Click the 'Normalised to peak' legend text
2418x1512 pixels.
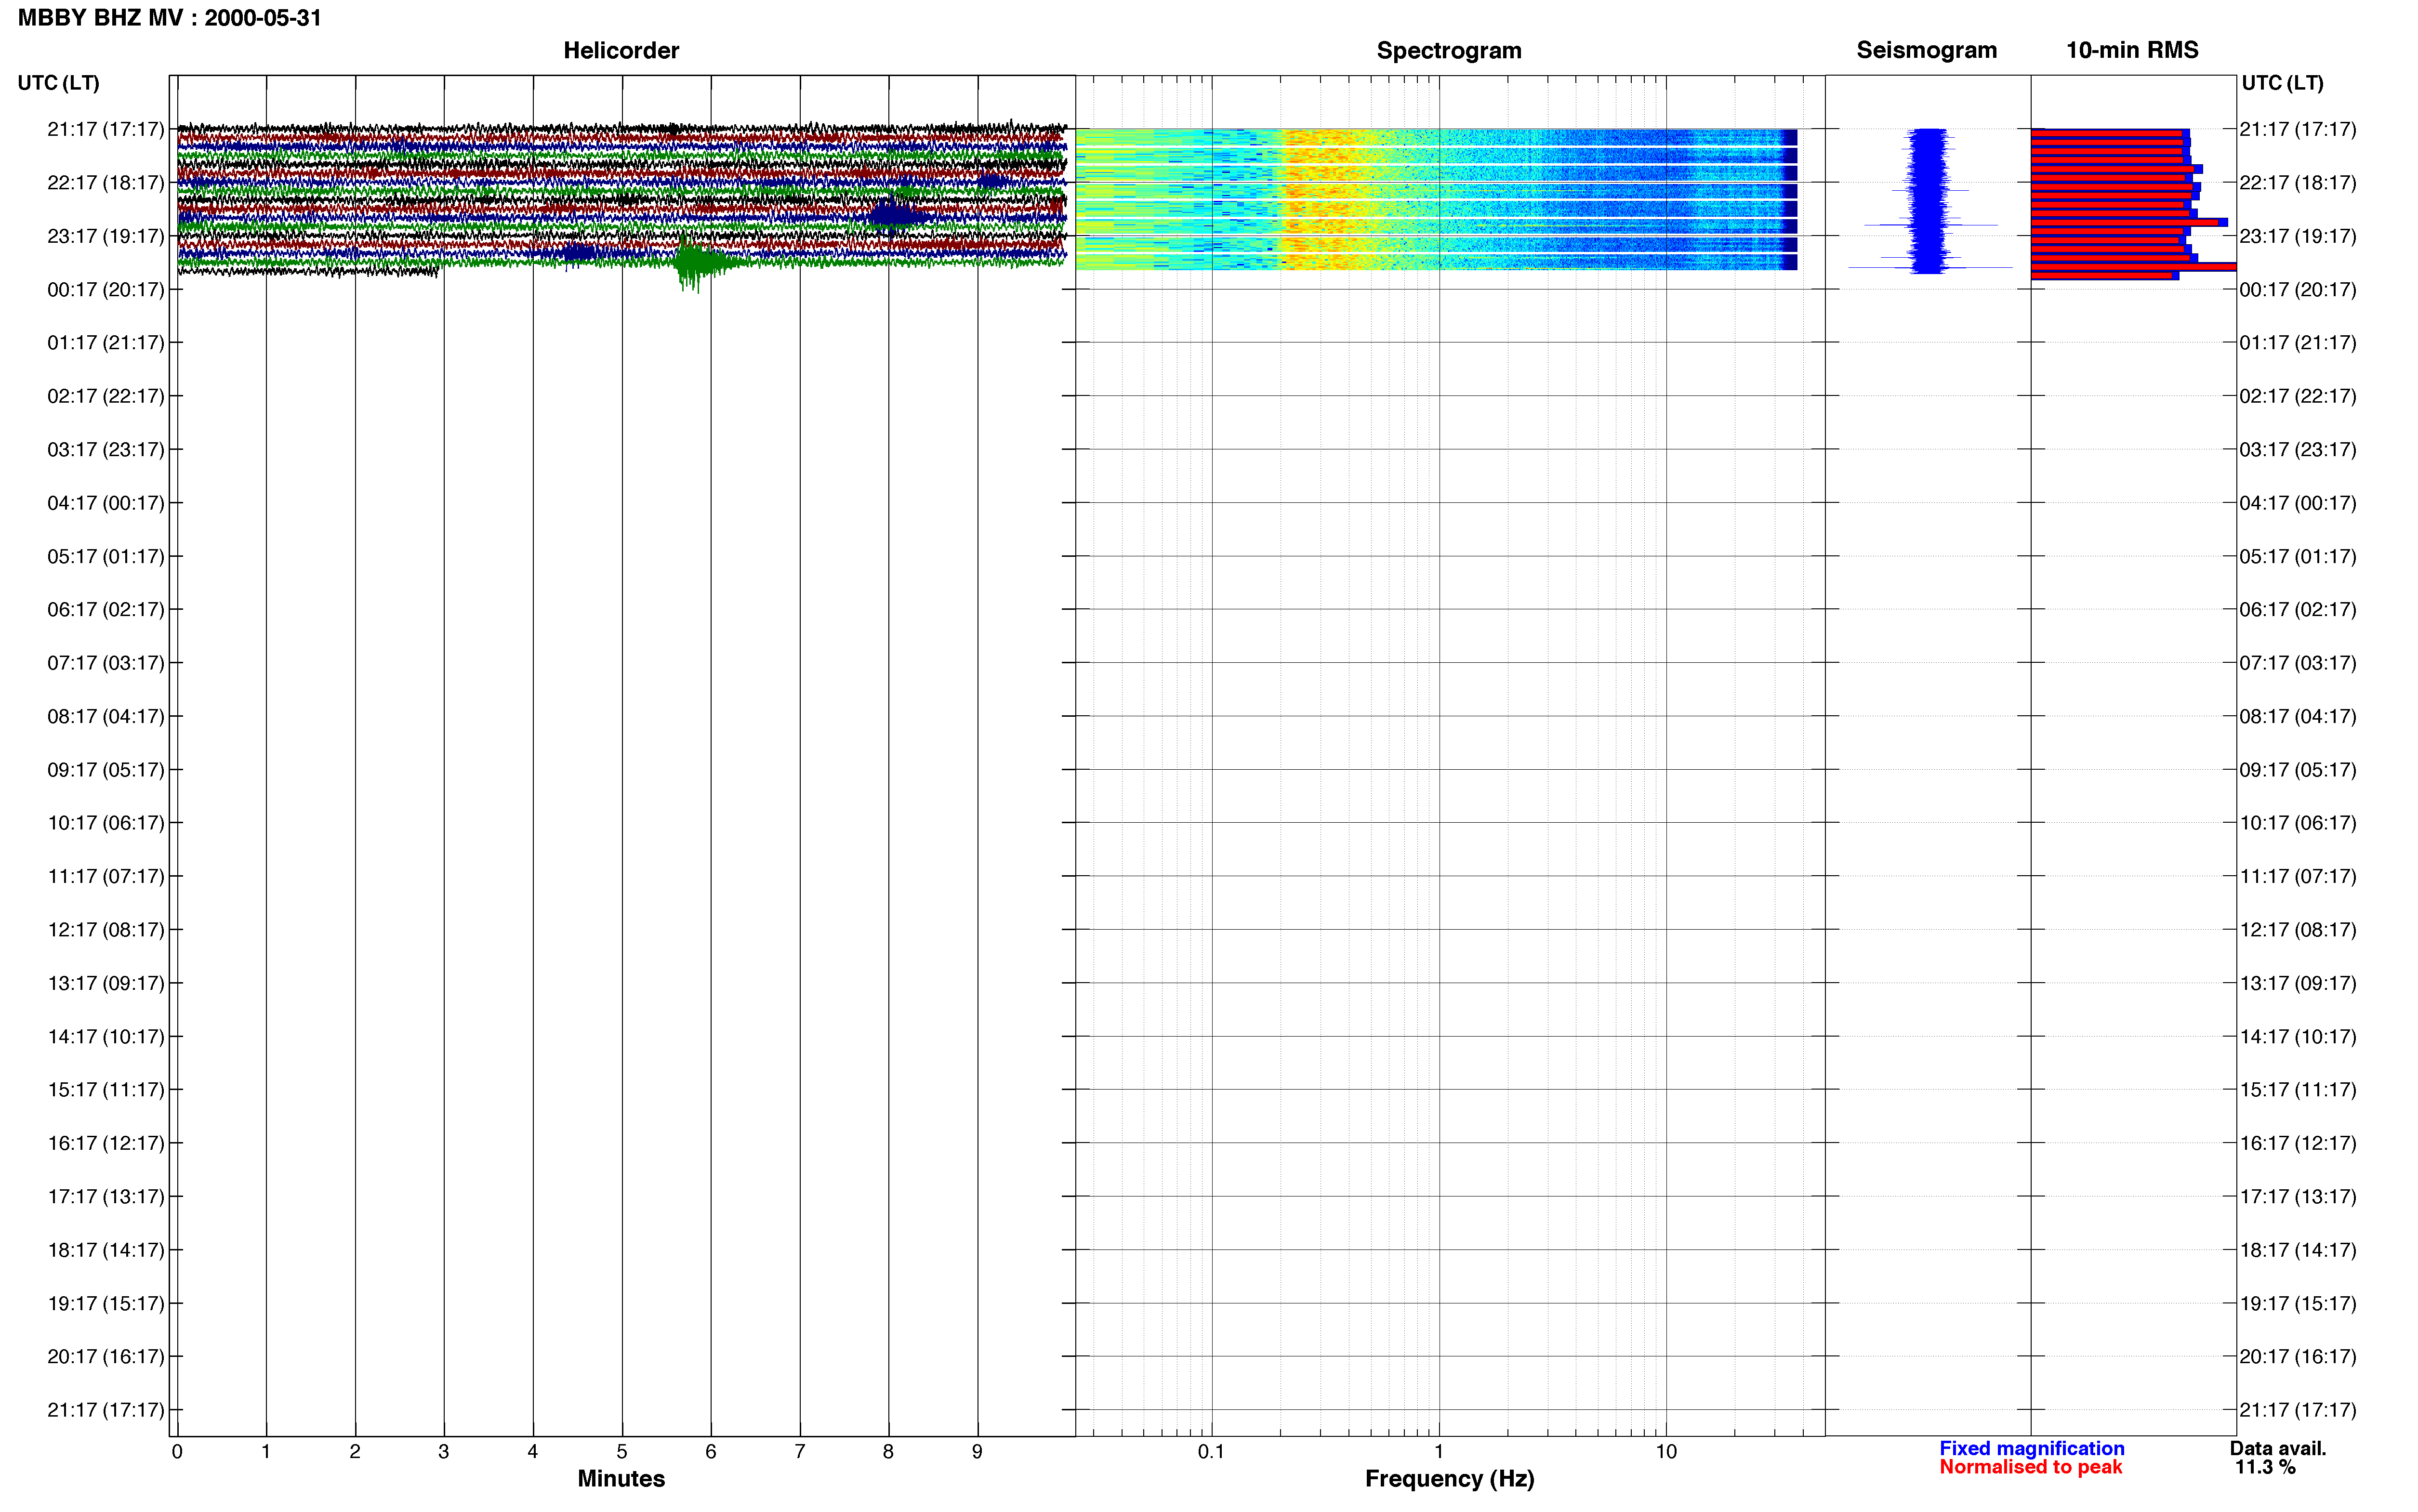point(2030,1467)
